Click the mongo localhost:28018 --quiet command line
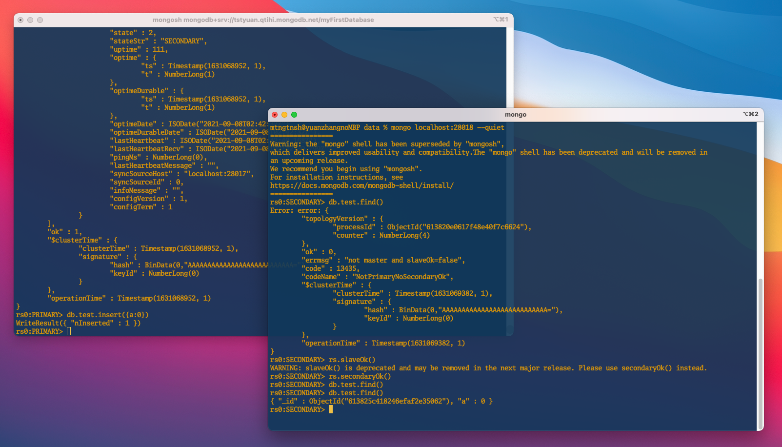This screenshot has height=447, width=782. (387, 127)
